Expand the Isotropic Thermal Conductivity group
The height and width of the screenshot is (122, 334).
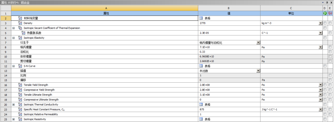click(14, 104)
